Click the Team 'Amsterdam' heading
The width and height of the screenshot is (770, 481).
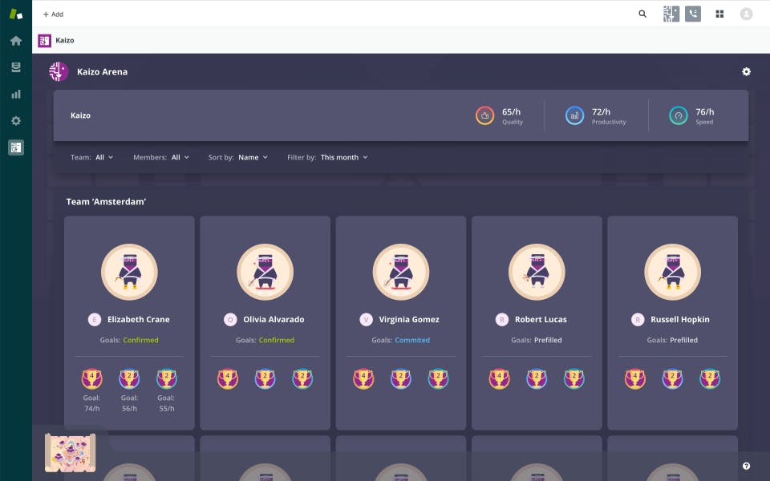(x=106, y=202)
